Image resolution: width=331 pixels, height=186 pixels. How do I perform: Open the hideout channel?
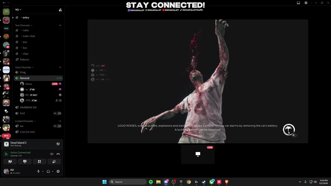(38, 59)
